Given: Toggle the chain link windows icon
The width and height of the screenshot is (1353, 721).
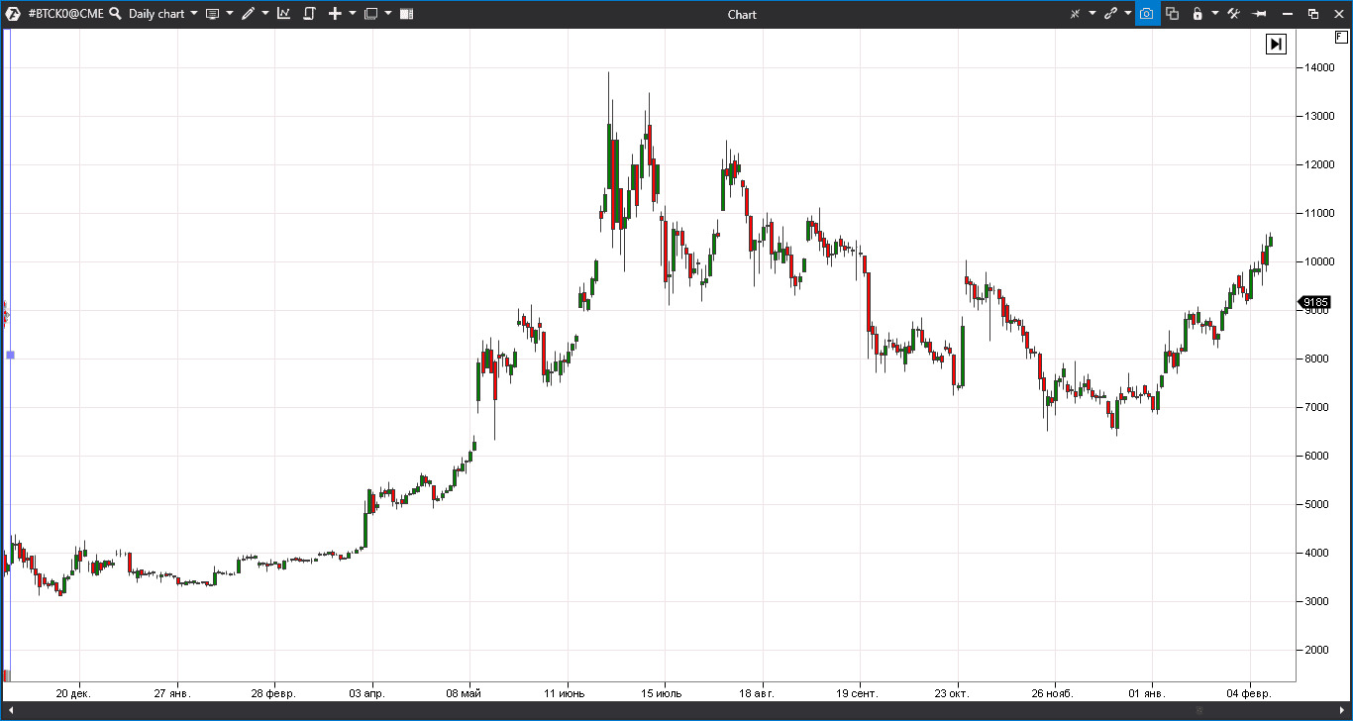Looking at the screenshot, I should pyautogui.click(x=1111, y=14).
